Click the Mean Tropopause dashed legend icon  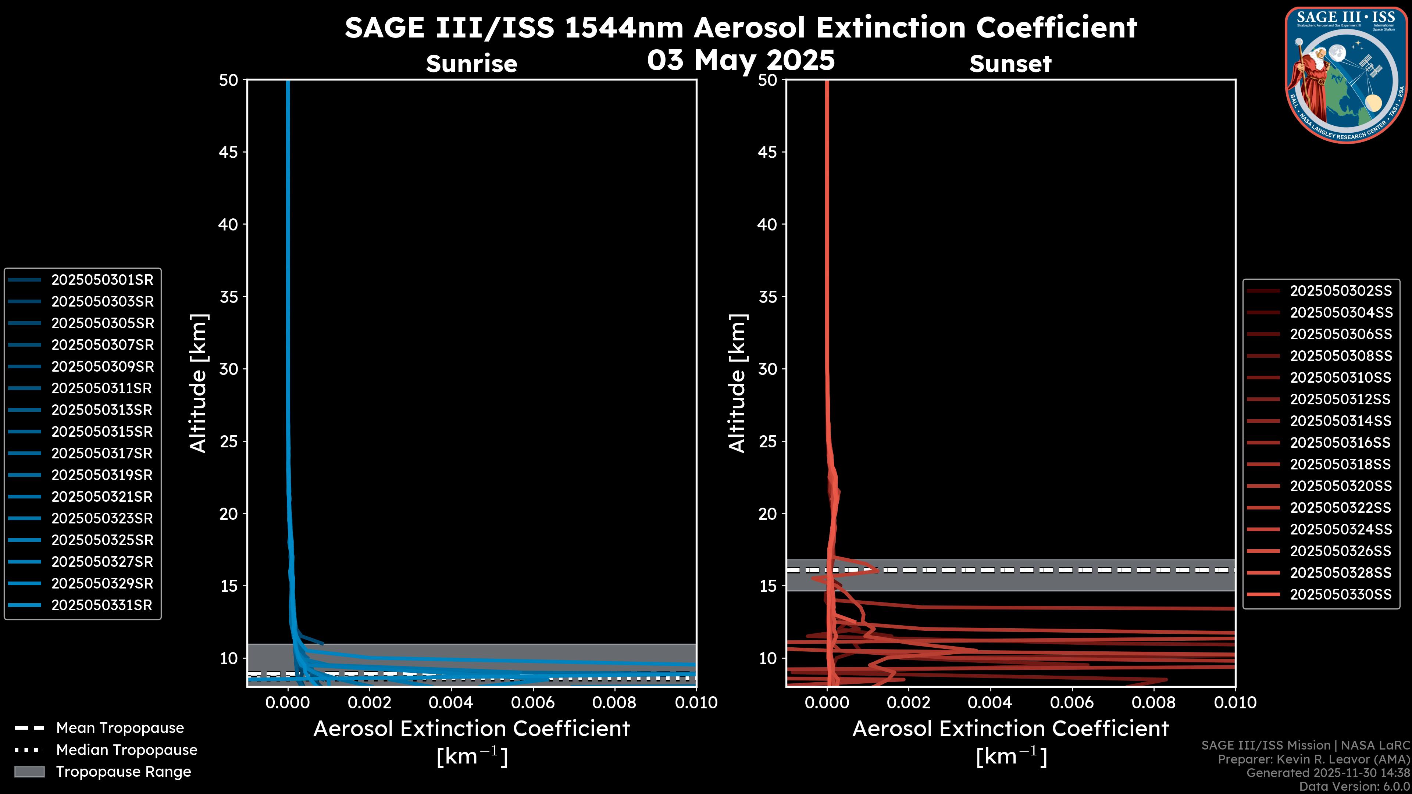pos(29,728)
